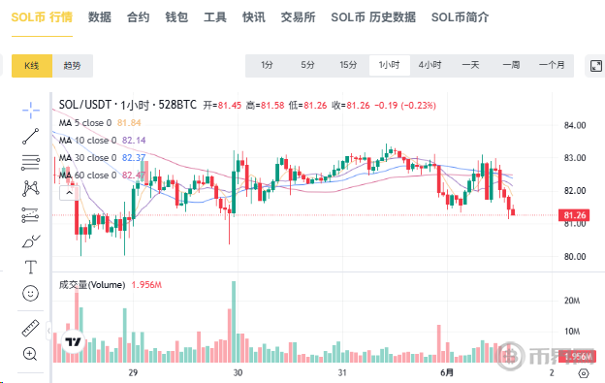The height and width of the screenshot is (383, 605).
Task: Collapse the drawing toolbar side handle
Action: pyautogui.click(x=48, y=331)
